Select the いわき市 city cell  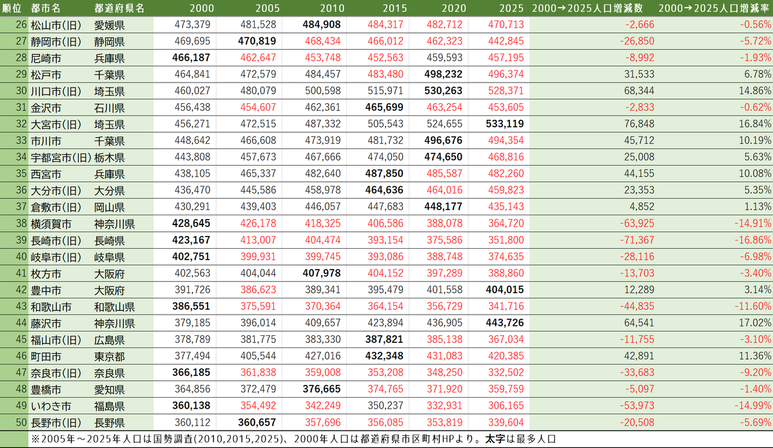click(51, 406)
